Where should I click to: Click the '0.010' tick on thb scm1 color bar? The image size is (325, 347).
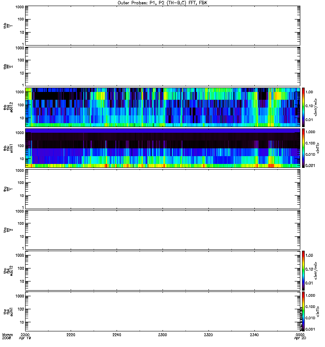click(x=310, y=154)
